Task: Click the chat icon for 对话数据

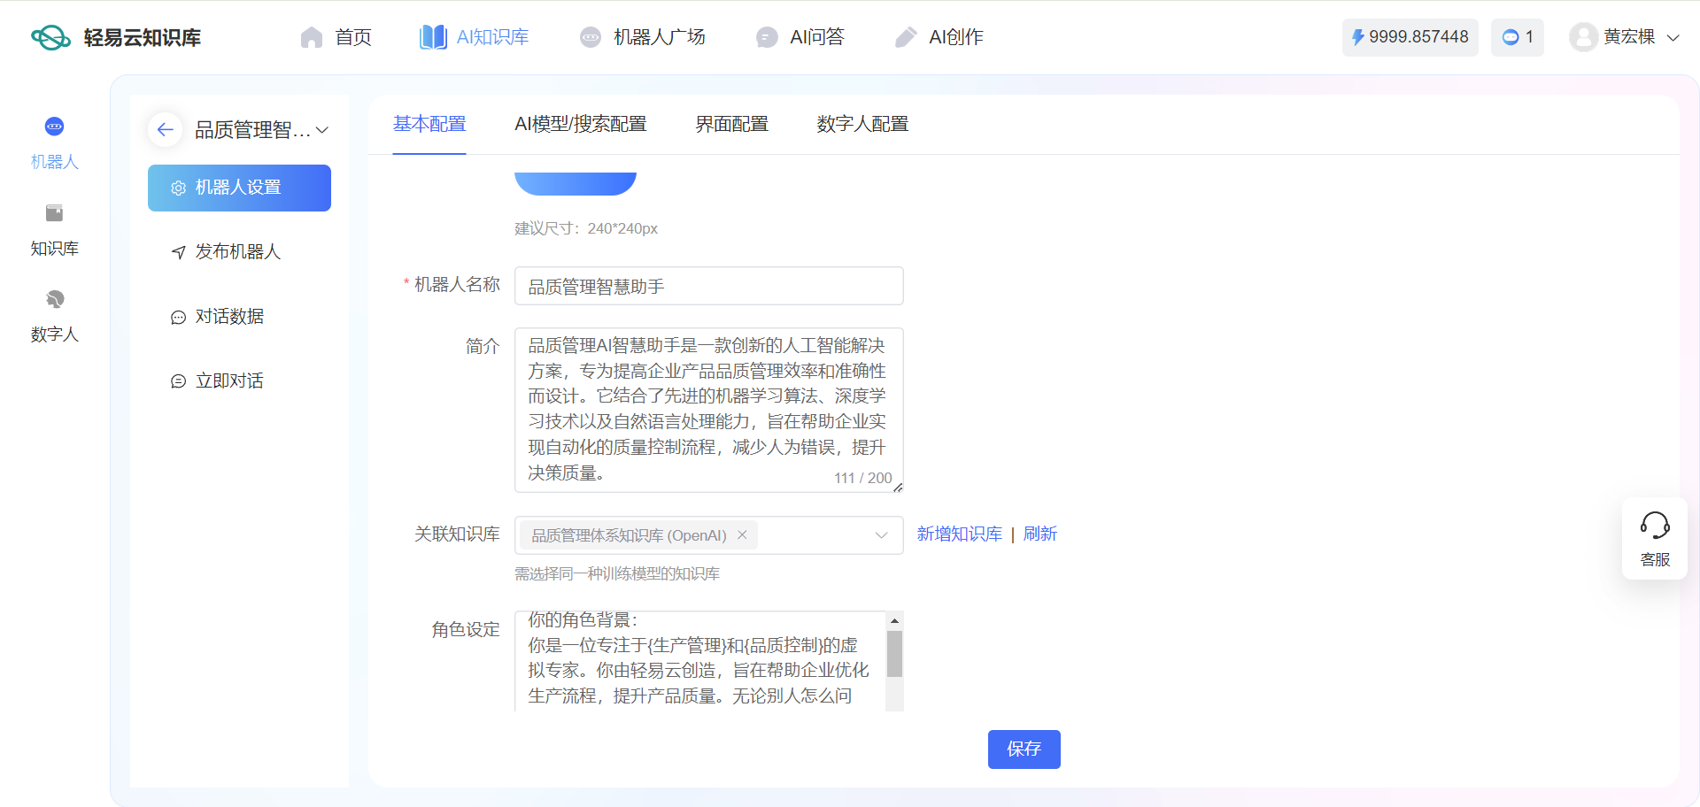Action: pyautogui.click(x=178, y=317)
